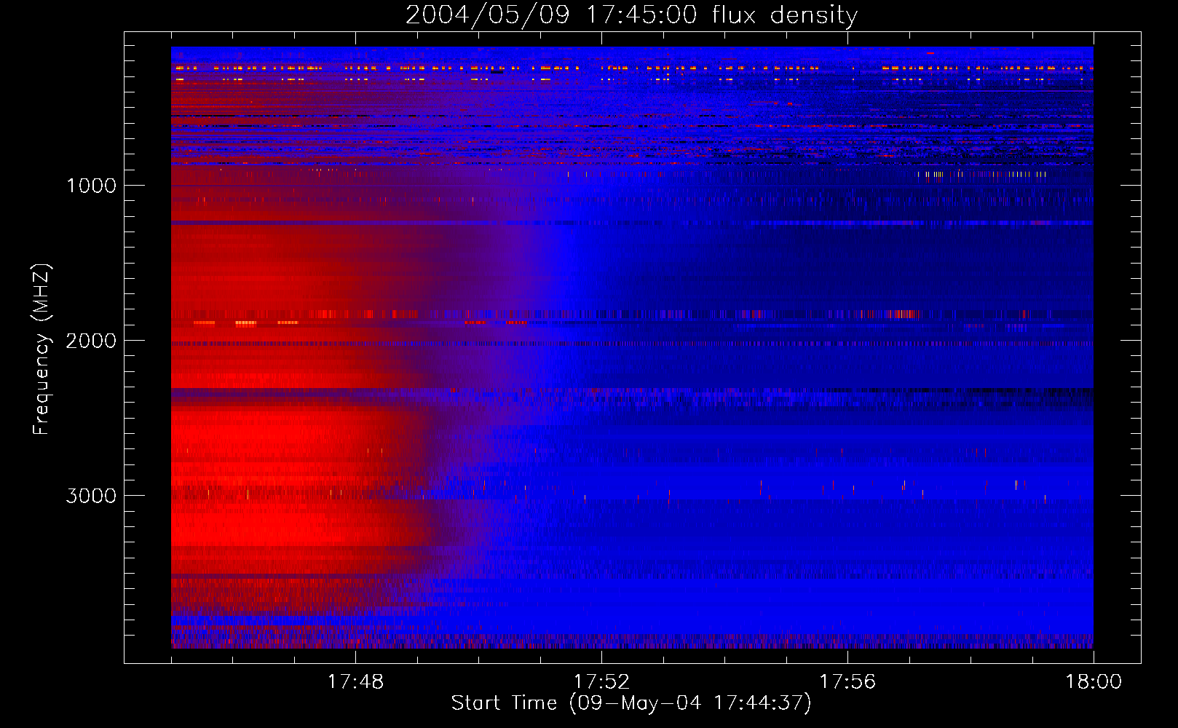
Task: Click the 17:52 time tick label
Action: (x=601, y=682)
